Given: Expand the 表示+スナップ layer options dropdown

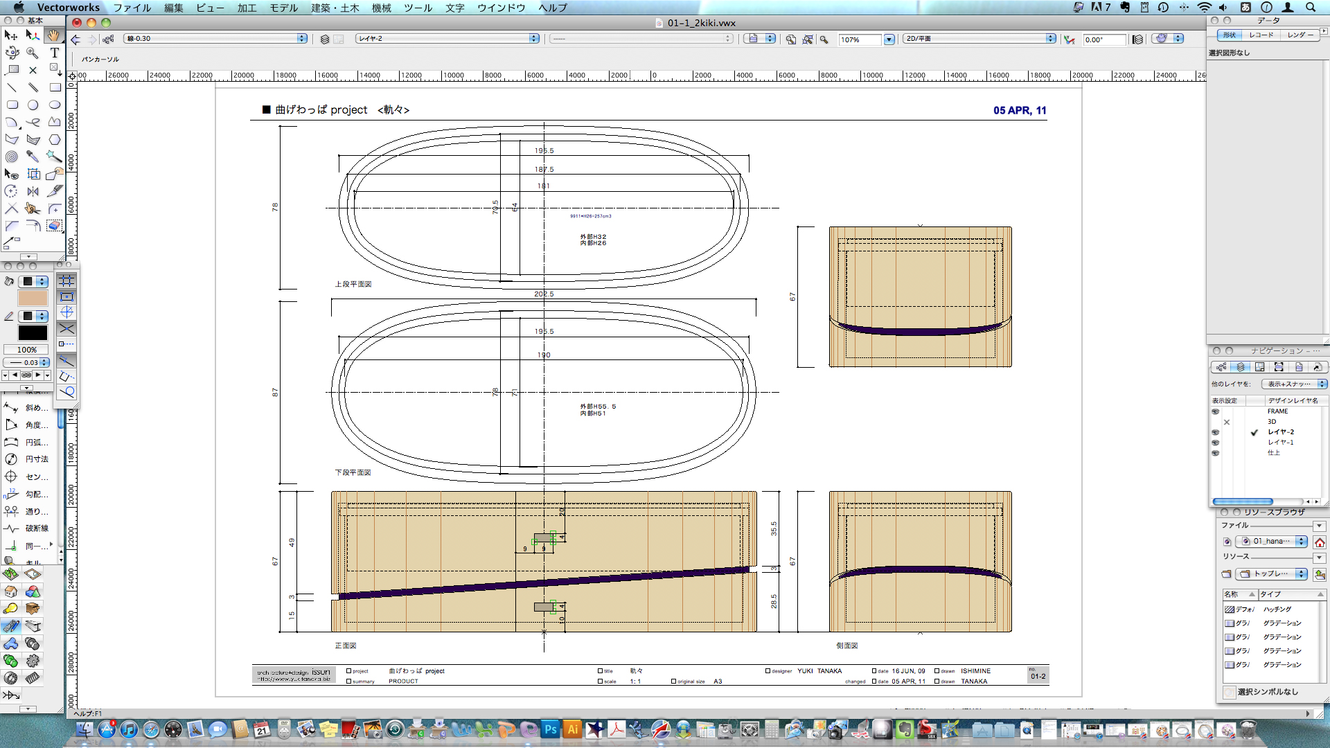Looking at the screenshot, I should point(1293,384).
